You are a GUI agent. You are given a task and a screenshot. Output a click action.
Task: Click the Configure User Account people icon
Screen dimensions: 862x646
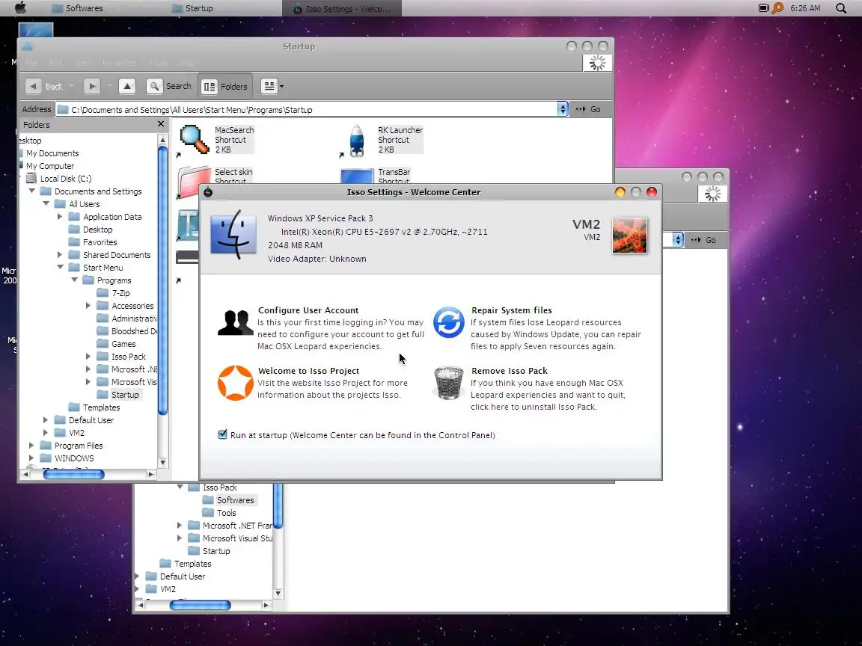pos(235,322)
